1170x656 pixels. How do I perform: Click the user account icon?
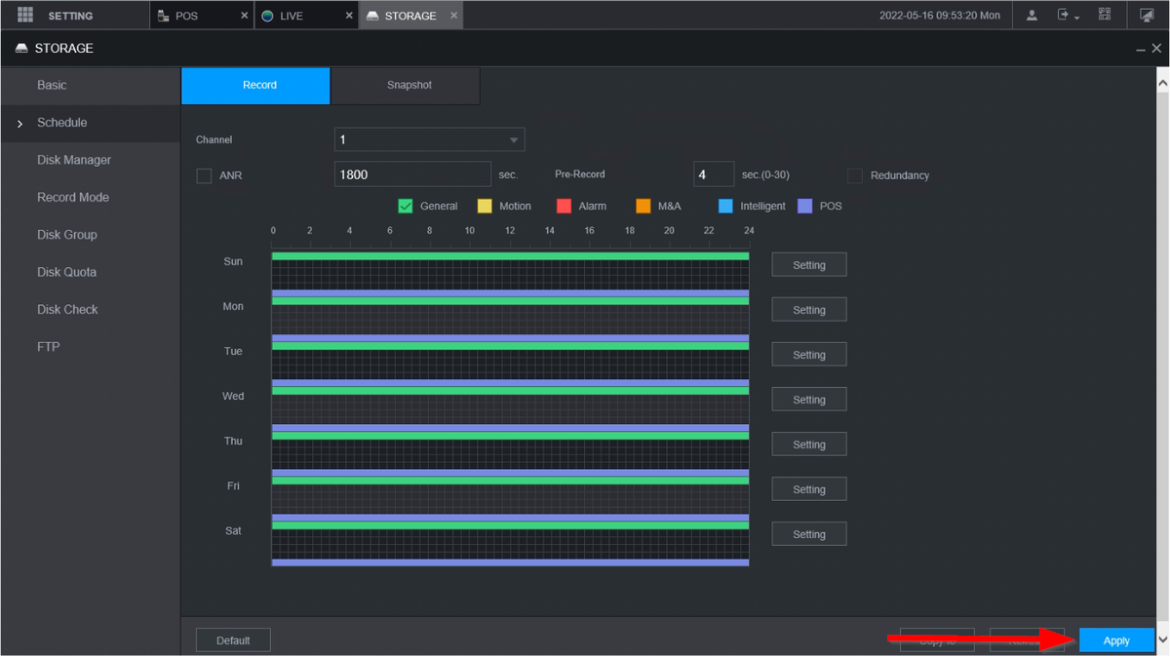[1032, 16]
